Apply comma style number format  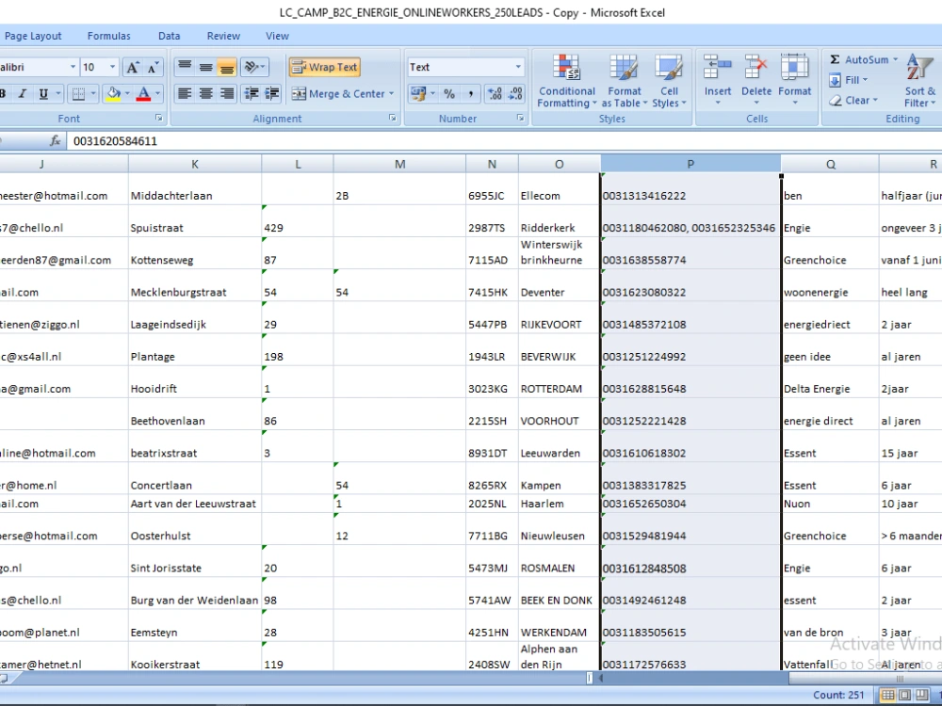tap(470, 93)
